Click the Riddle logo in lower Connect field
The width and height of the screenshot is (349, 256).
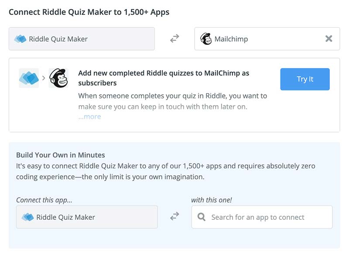[x=28, y=217]
